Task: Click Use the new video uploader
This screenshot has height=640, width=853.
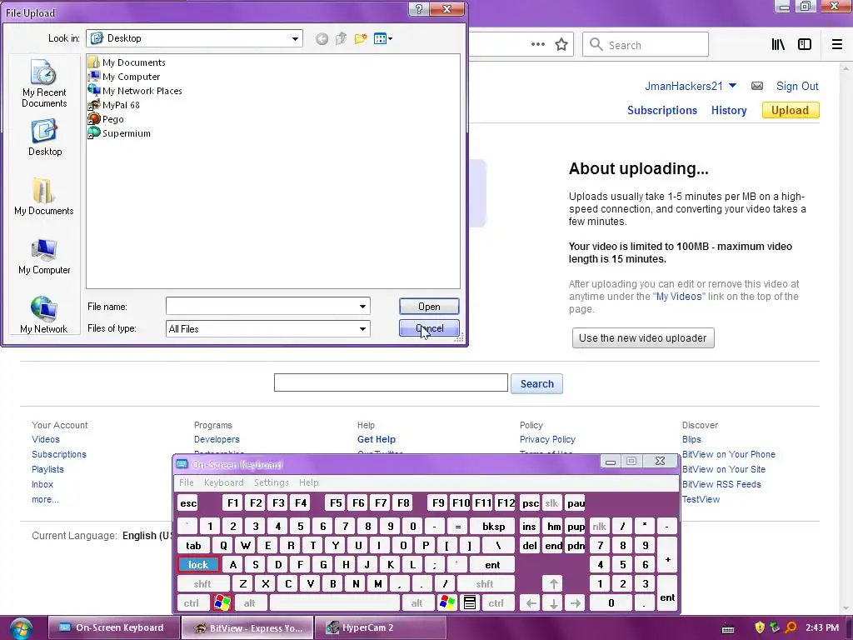Action: point(642,338)
